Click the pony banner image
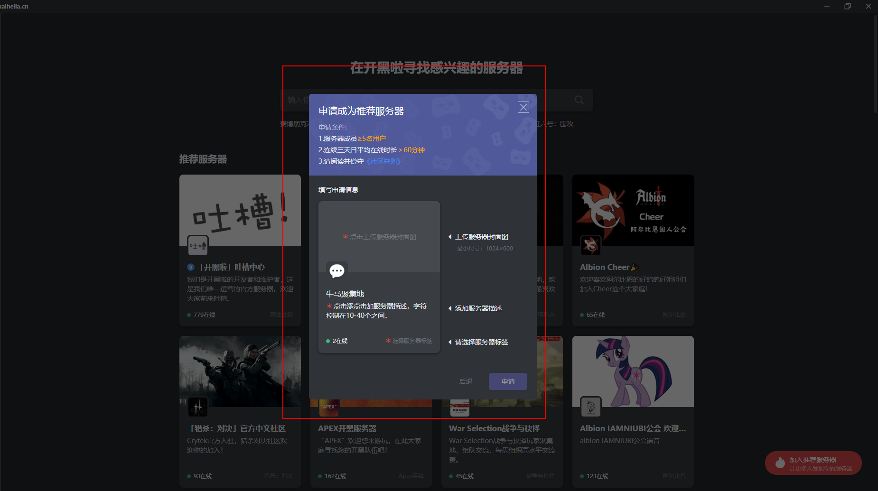Viewport: 878px width, 491px height. coord(633,371)
